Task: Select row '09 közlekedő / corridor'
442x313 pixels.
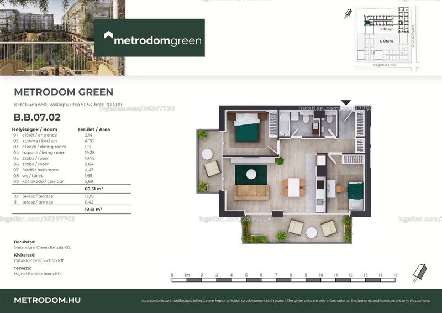Action: coord(54,181)
